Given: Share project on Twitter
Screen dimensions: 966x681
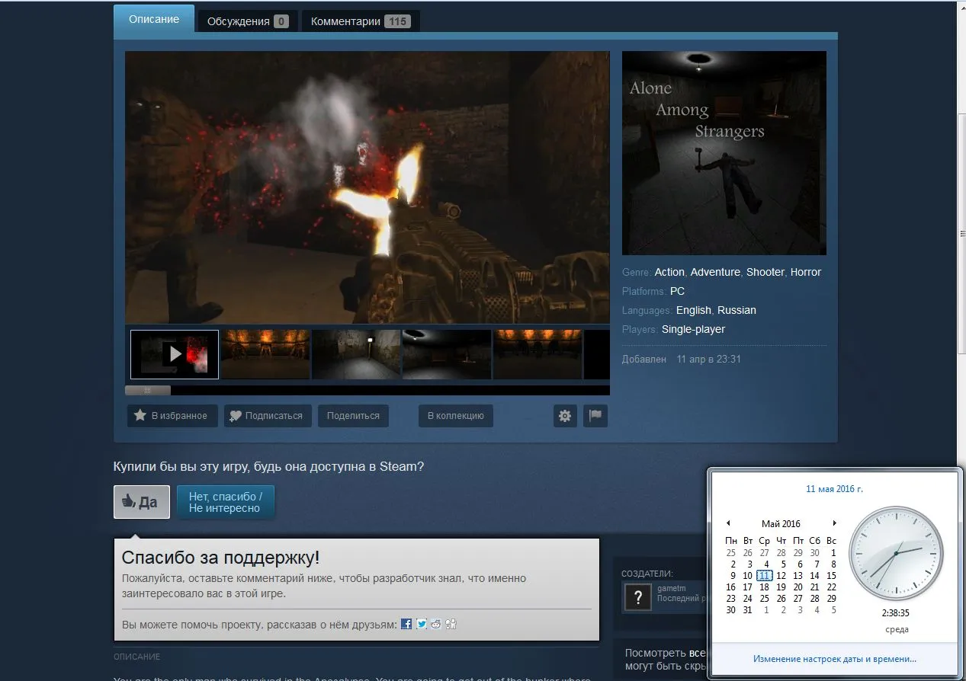Looking at the screenshot, I should point(422,624).
